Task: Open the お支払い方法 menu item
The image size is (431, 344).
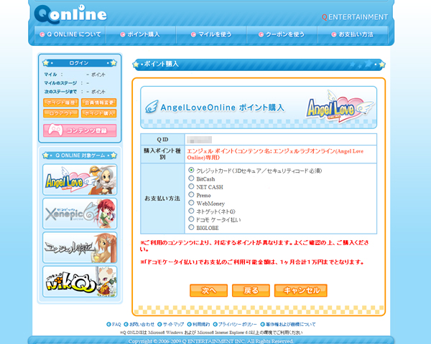Action: tap(353, 34)
